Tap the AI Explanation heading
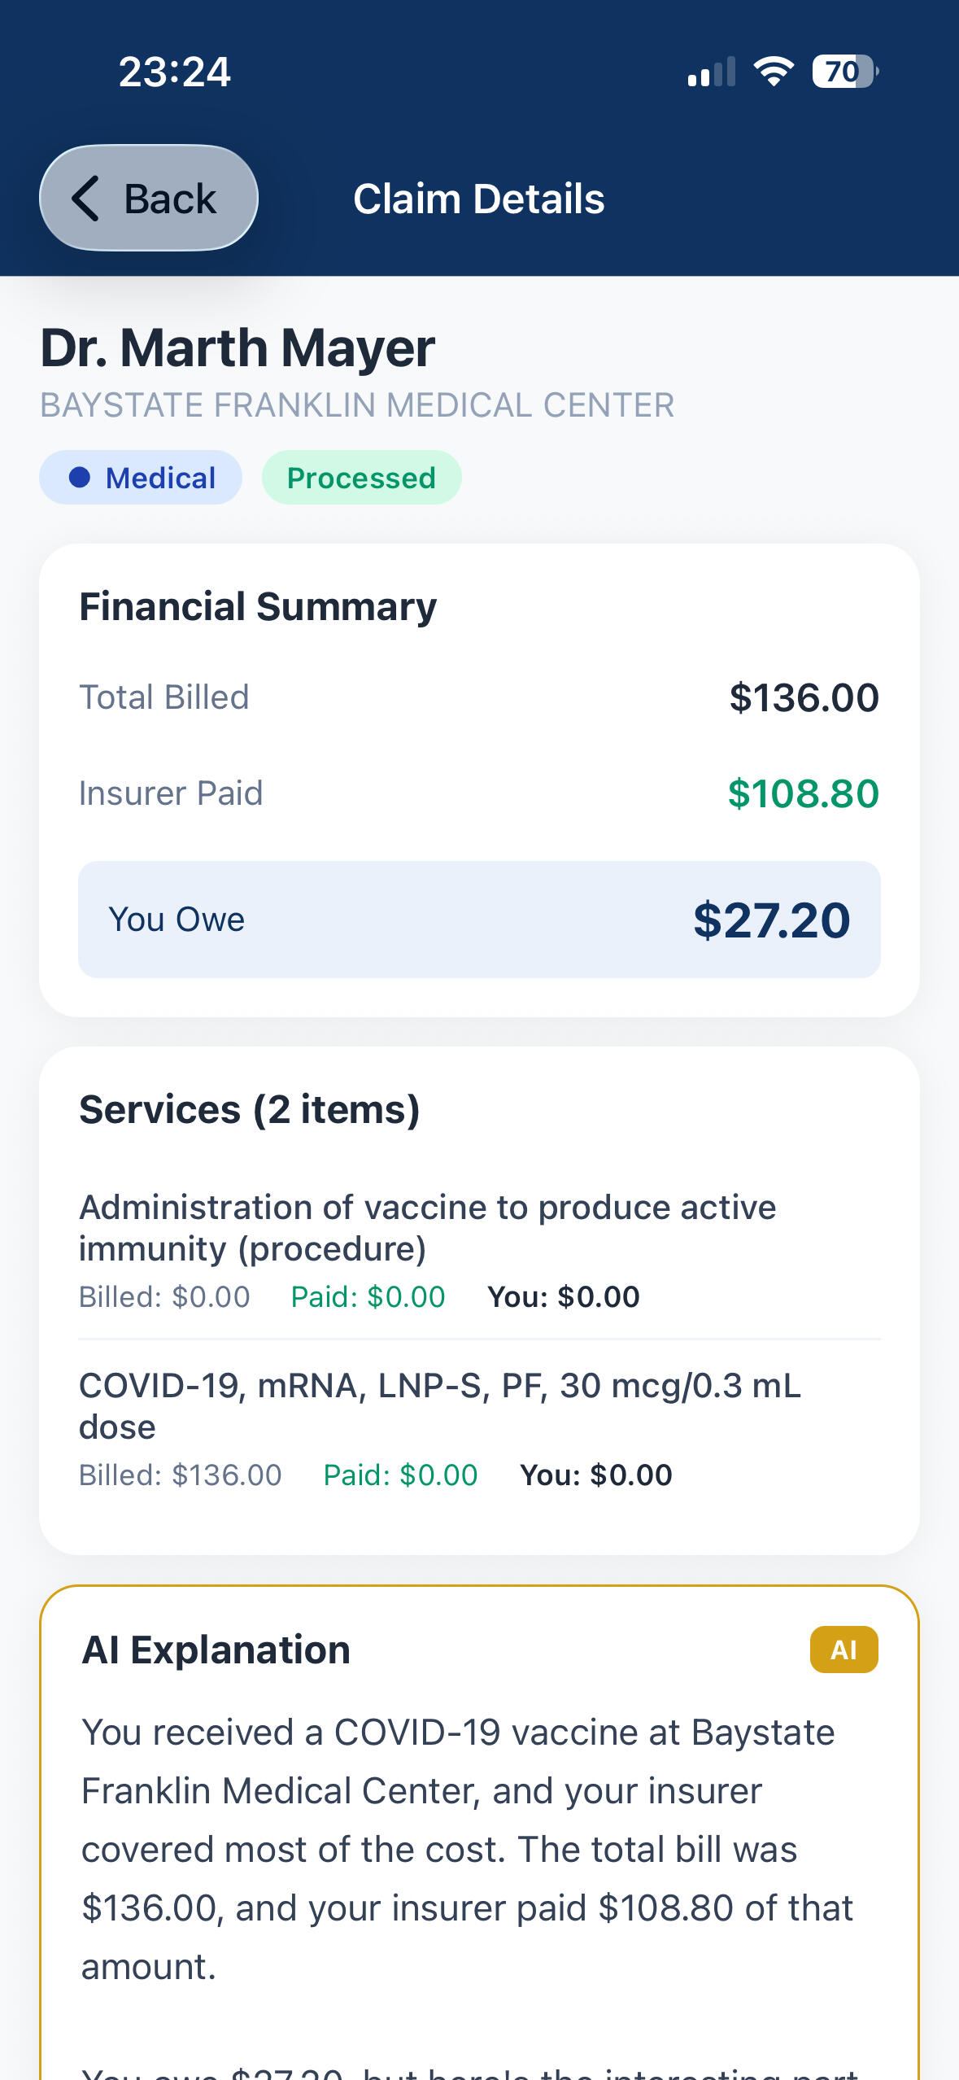Screen dimensions: 959x2080 216,1650
